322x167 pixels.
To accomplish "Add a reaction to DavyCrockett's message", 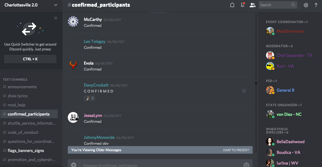I will coord(244,91).
